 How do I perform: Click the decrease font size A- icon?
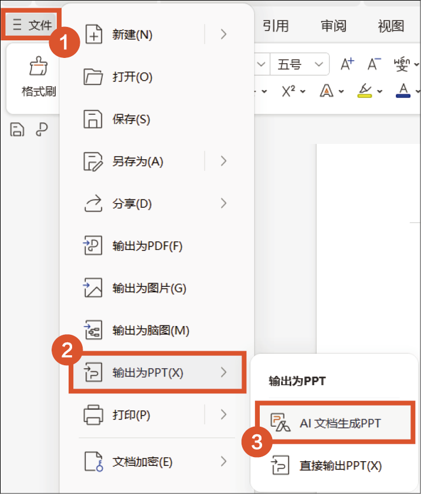click(x=374, y=64)
